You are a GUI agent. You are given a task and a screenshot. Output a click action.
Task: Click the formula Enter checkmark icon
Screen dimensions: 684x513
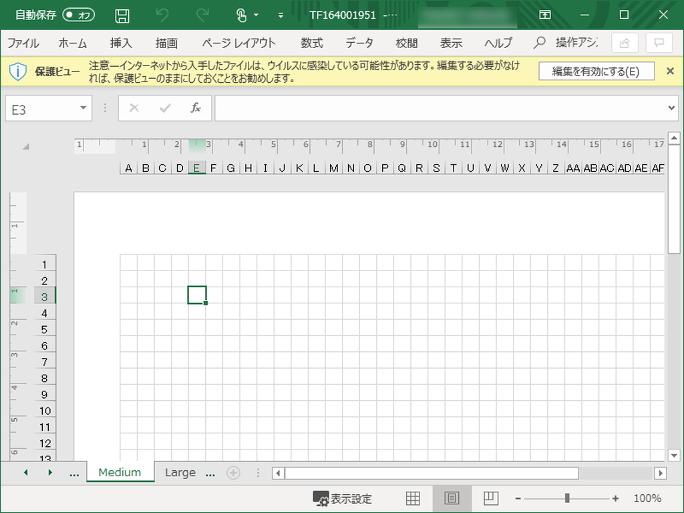tap(166, 108)
